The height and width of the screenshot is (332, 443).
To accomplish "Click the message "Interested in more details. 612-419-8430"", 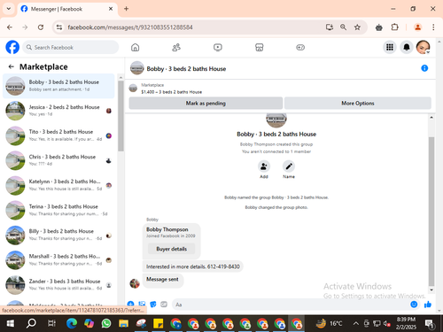I will pyautogui.click(x=193, y=266).
